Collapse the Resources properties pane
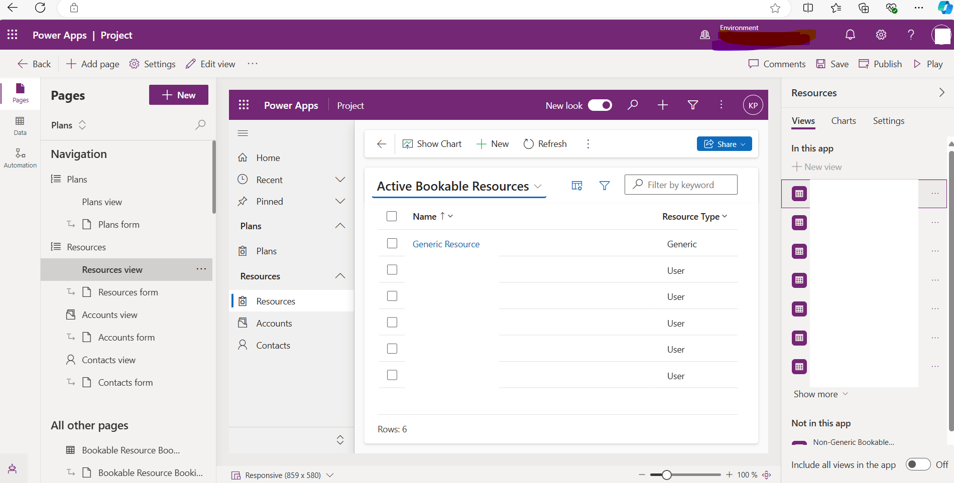The height and width of the screenshot is (483, 954). coord(941,92)
